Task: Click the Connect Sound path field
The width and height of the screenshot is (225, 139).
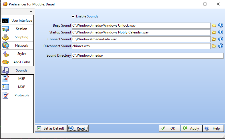Action: coord(141,39)
